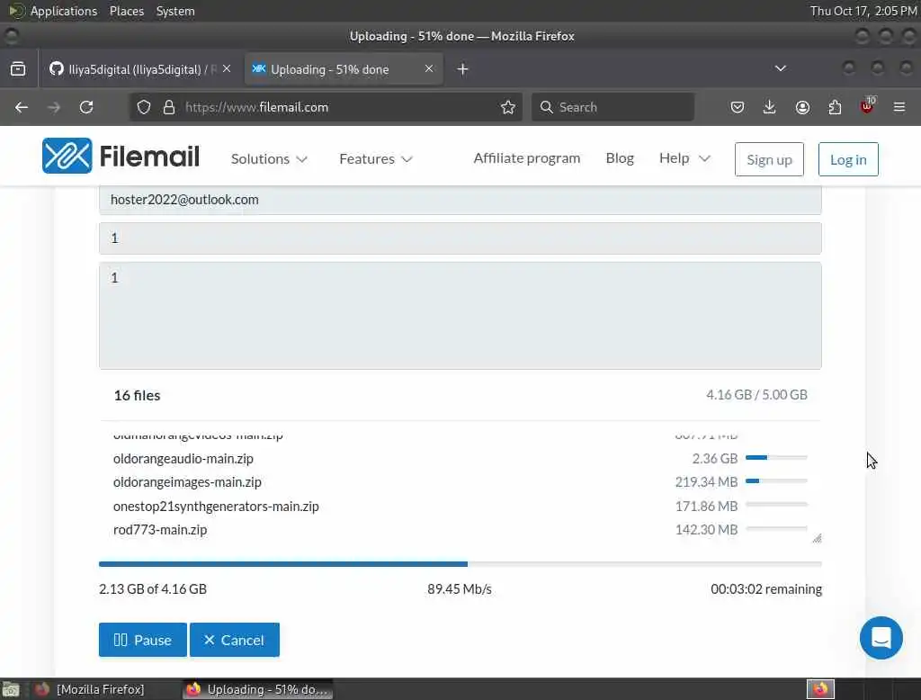Click the 89.45 Mb/s speed readout
Screen dimensions: 921x700
460,589
